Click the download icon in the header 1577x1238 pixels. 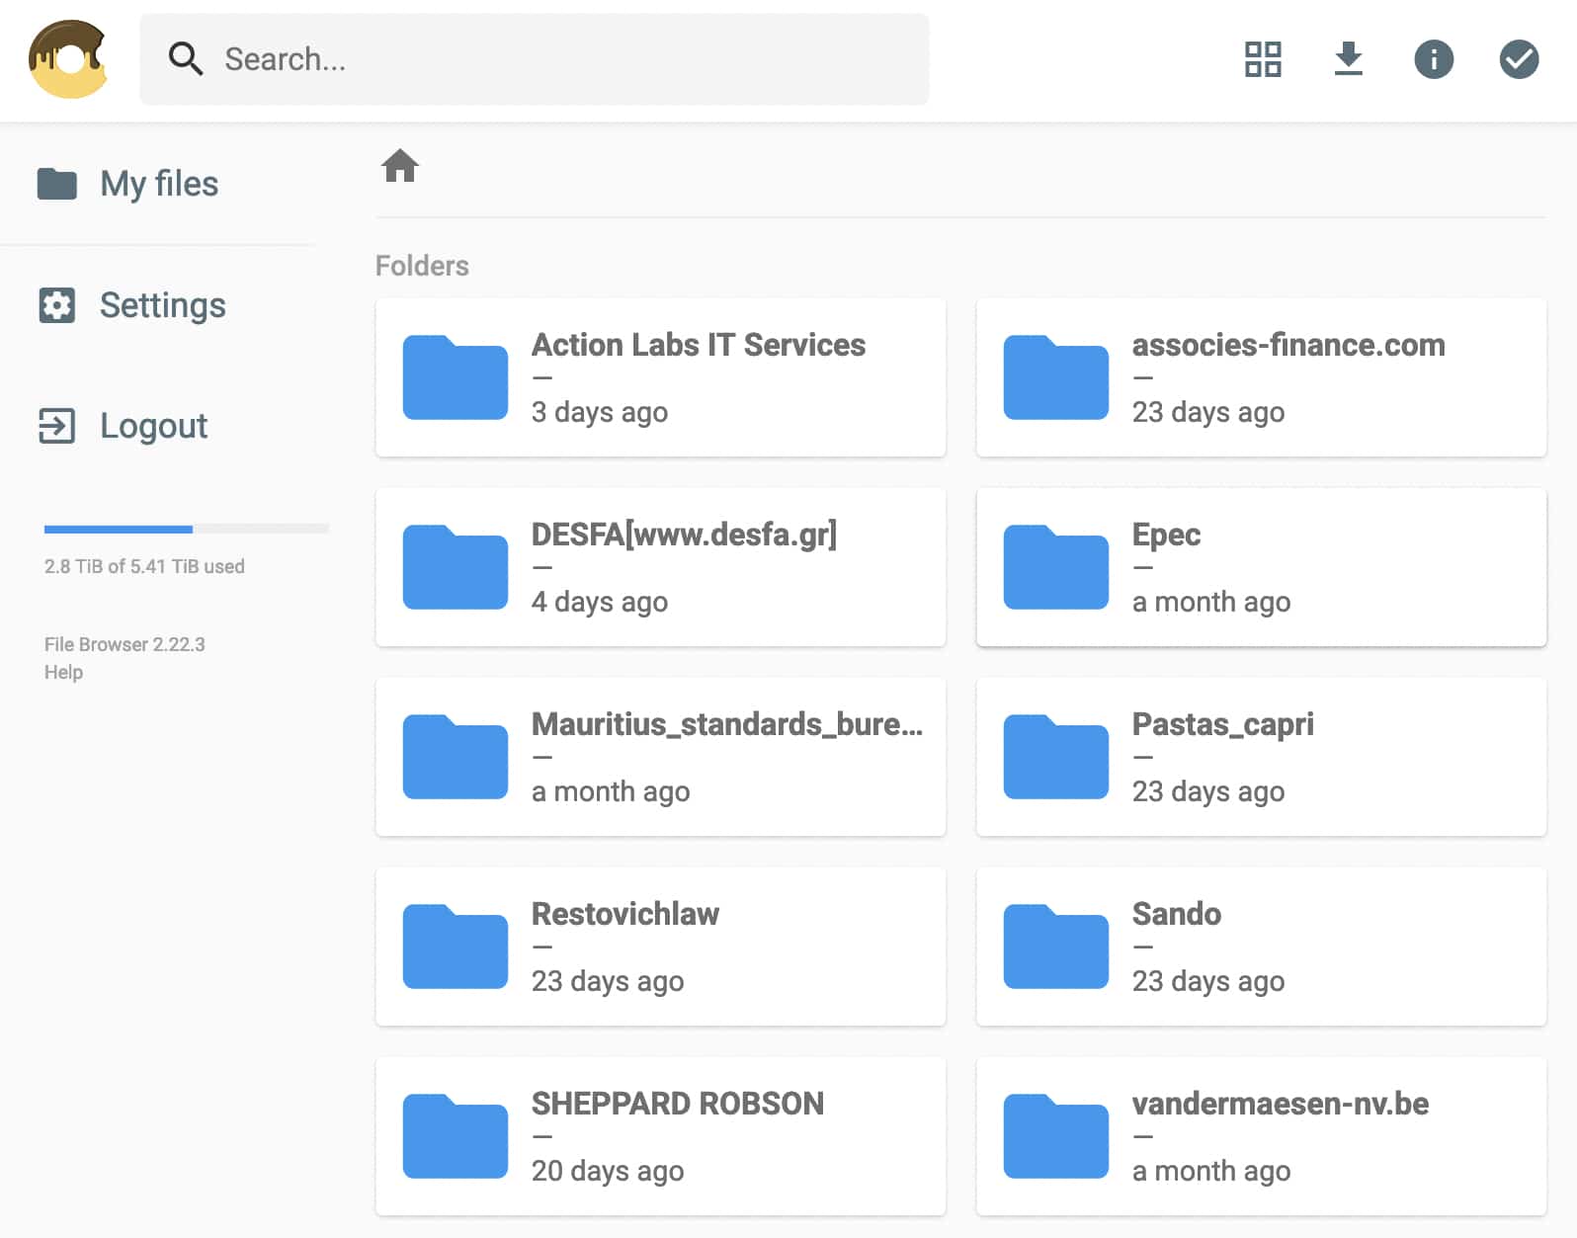(x=1348, y=59)
